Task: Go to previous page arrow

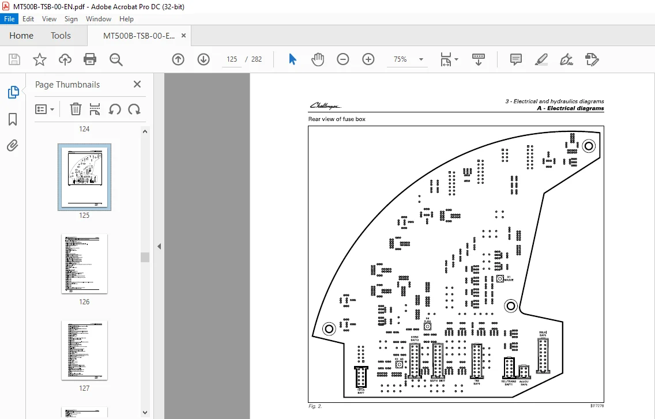Action: point(178,59)
